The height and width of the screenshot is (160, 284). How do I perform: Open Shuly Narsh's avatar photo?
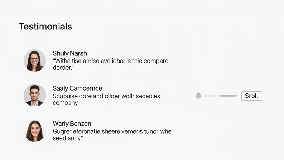35,60
